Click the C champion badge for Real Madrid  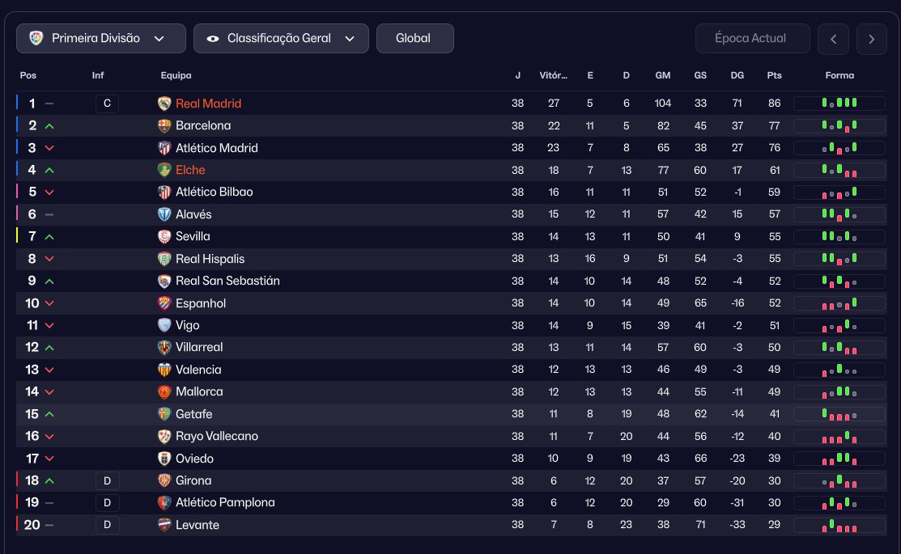(x=107, y=104)
